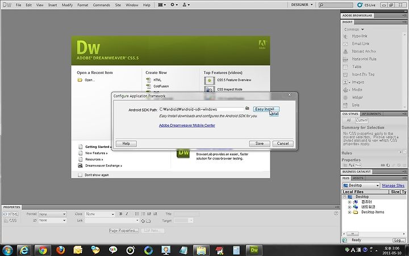Expand the Desktop items folder node

tap(349, 212)
